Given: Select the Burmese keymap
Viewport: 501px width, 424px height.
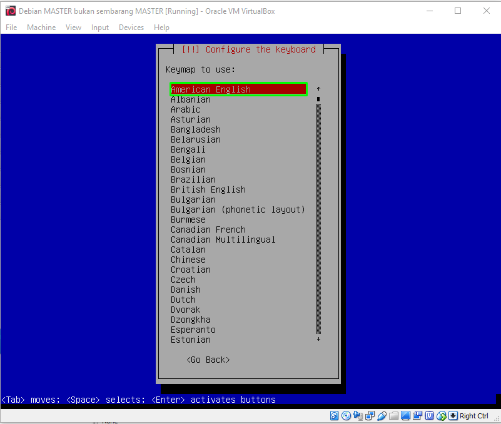Looking at the screenshot, I should [x=188, y=220].
